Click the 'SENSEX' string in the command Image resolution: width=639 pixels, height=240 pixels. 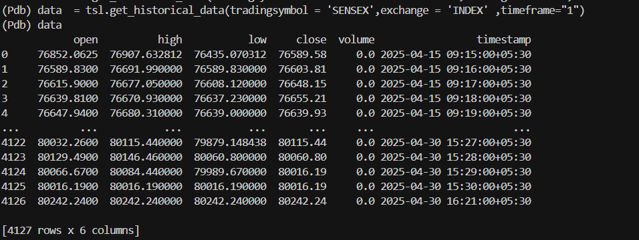pos(350,11)
